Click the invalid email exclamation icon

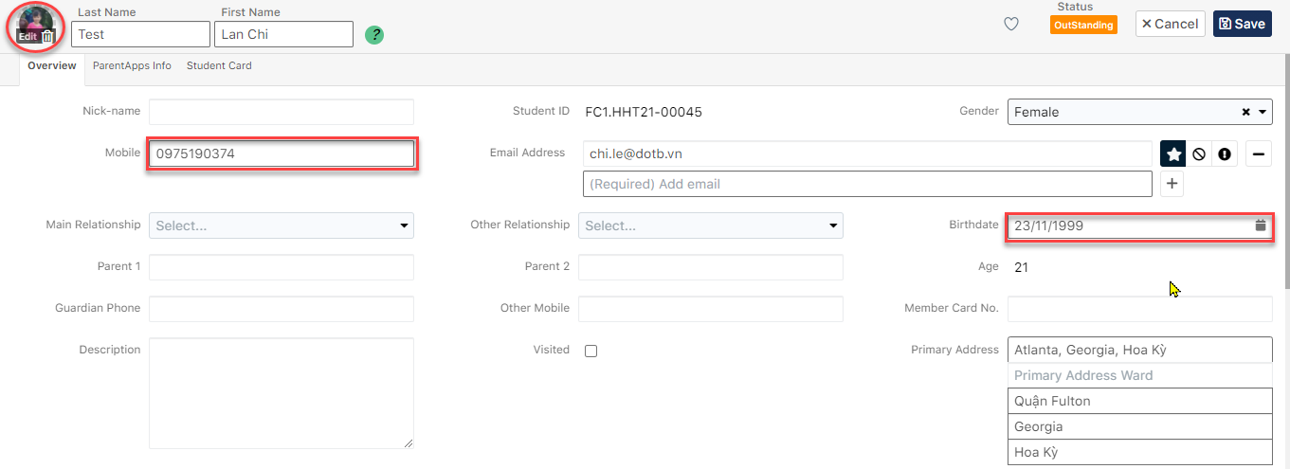(1225, 153)
